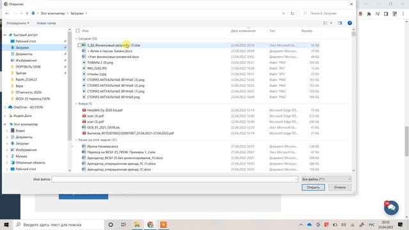Open Chrome extensions puzzle icon
Viewport: 409px width, 230px height.
[369, 14]
